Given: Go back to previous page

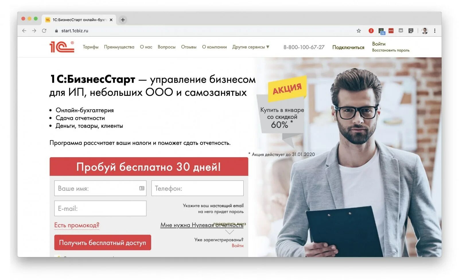Looking at the screenshot, I should [x=24, y=31].
